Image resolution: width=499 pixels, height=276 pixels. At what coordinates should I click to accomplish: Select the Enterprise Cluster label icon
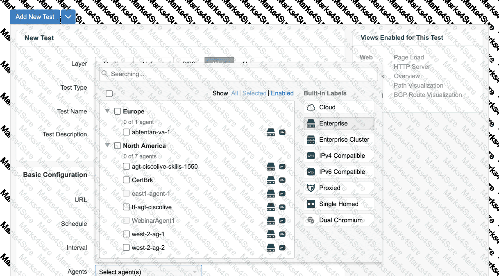point(311,140)
